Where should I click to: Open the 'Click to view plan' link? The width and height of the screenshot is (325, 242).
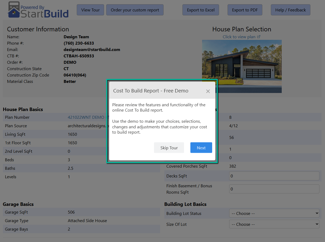(x=239, y=37)
